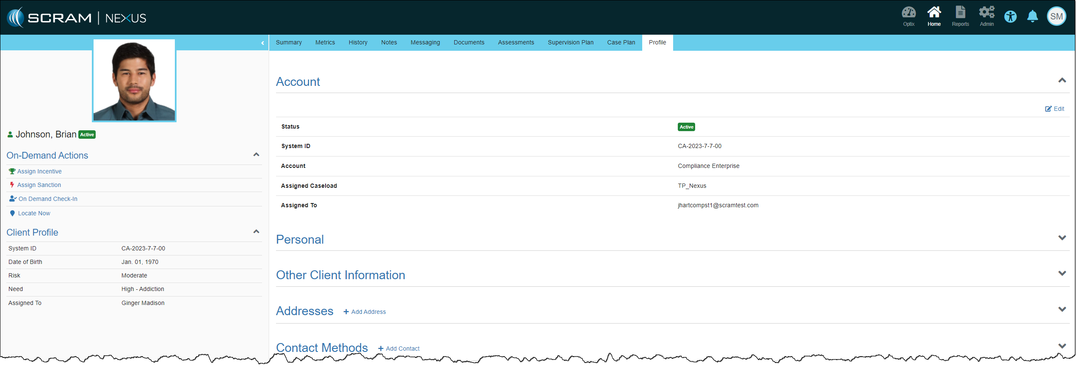This screenshot has height=368, width=1077.
Task: Switch to the Supervision Plan tab
Action: click(x=570, y=43)
